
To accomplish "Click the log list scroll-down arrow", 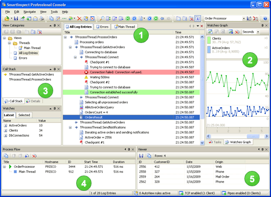I will 202,143.
